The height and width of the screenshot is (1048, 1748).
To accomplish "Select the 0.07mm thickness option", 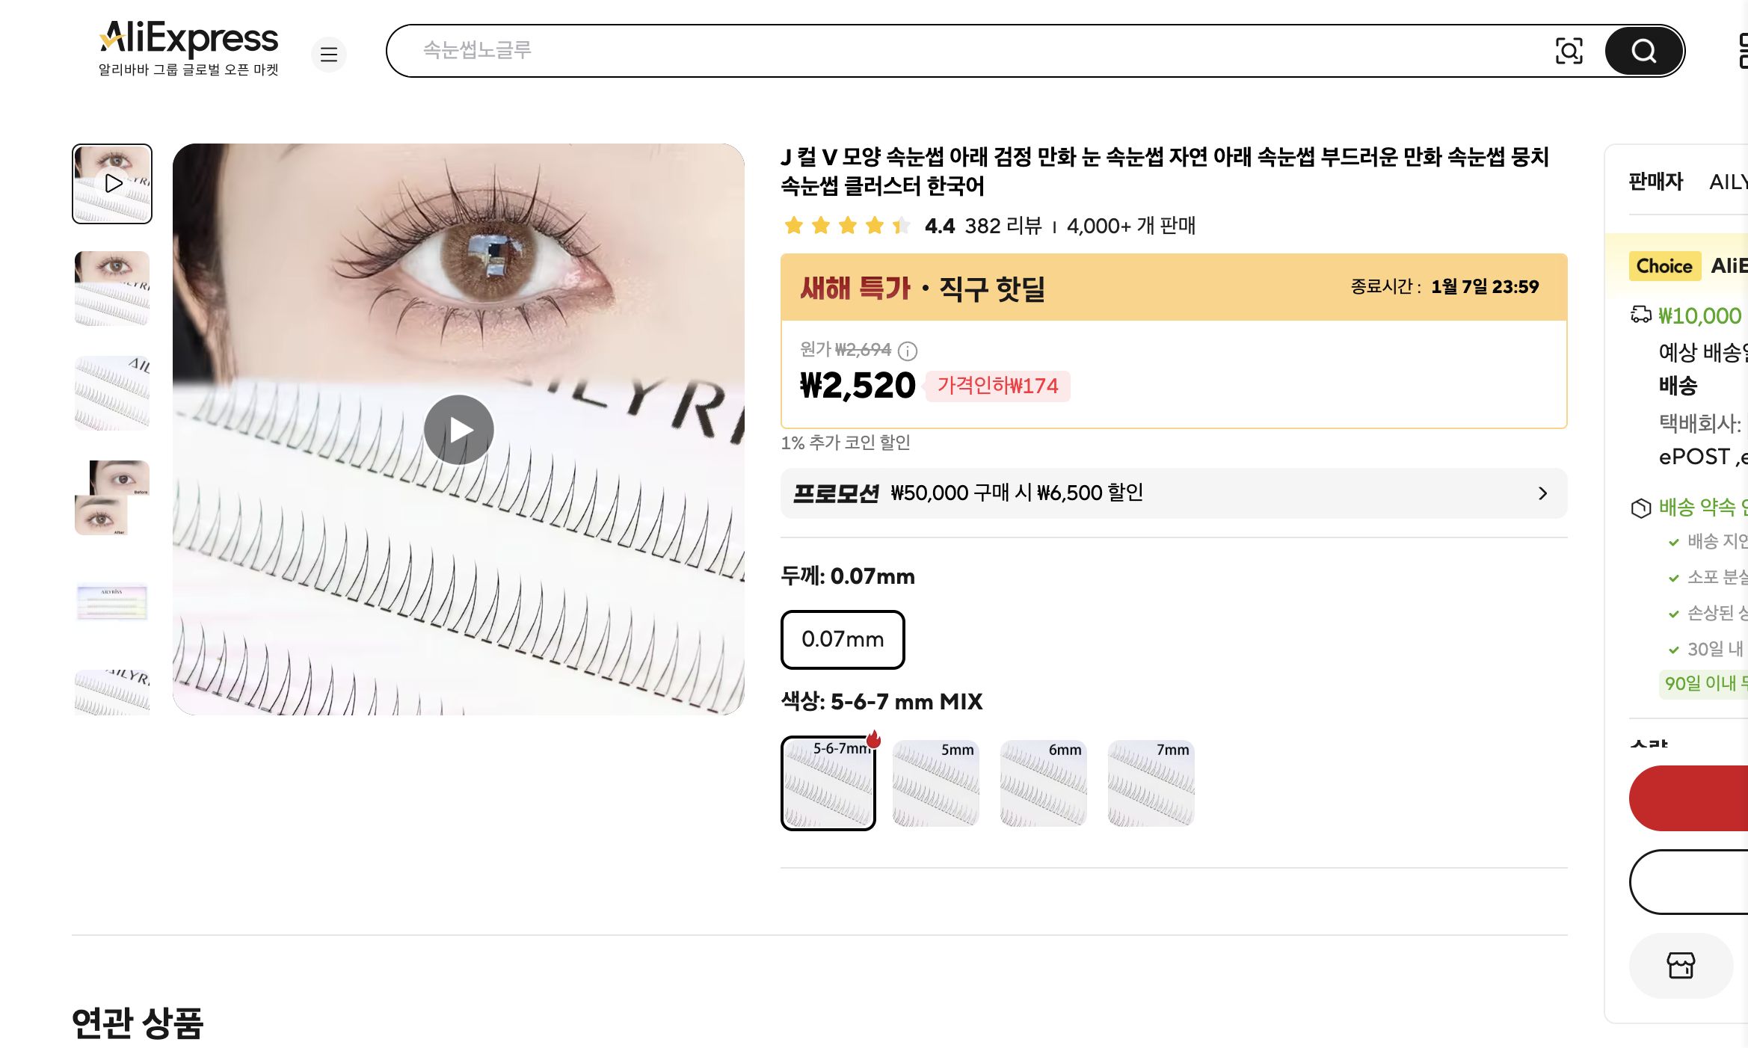I will click(x=842, y=640).
